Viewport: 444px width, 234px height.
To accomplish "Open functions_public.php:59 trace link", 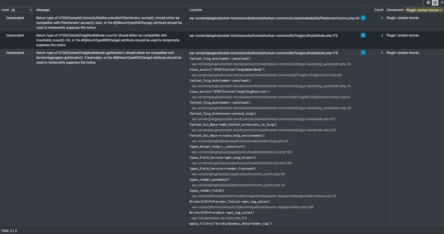I will click(238, 174).
